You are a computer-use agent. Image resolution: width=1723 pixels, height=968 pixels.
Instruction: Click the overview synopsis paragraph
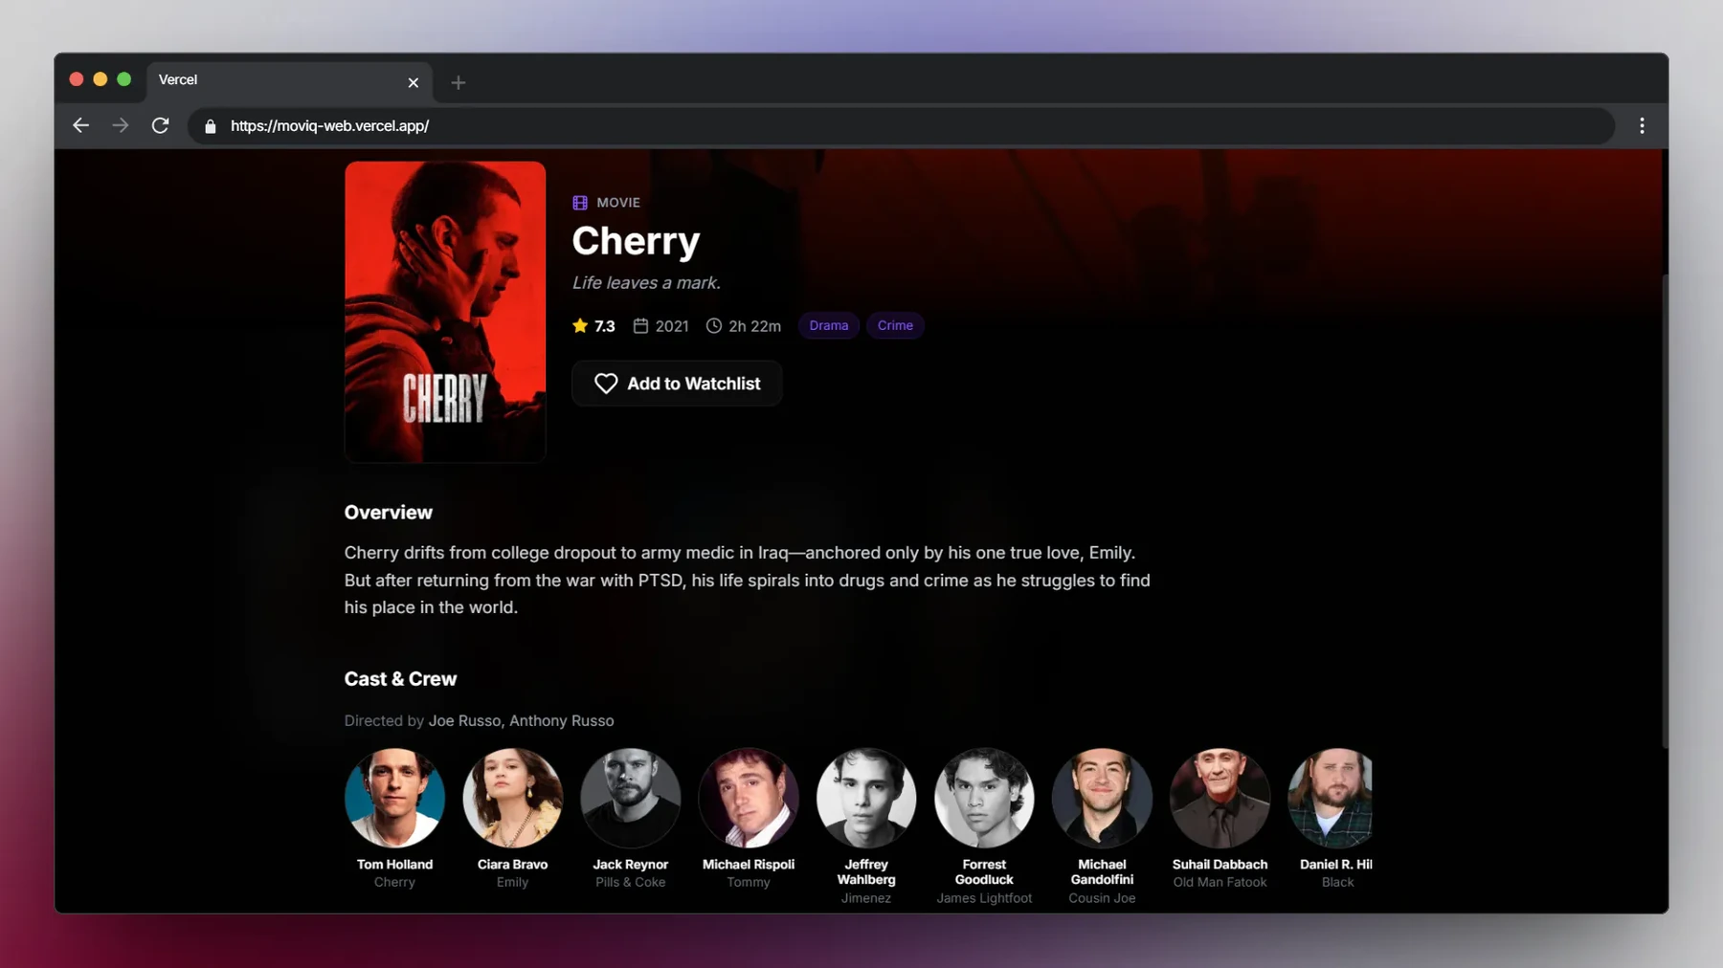748,581
